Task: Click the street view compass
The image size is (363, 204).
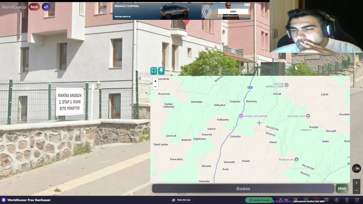Action: pyautogui.click(x=356, y=168)
